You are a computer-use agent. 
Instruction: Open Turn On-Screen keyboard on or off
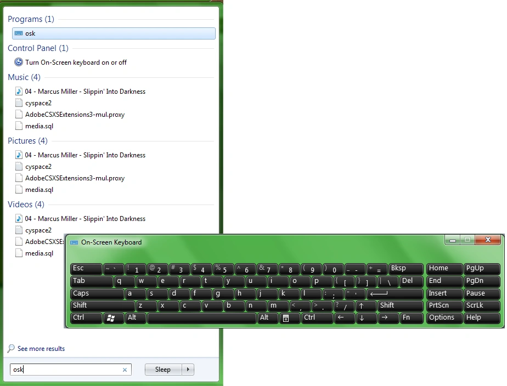click(76, 63)
